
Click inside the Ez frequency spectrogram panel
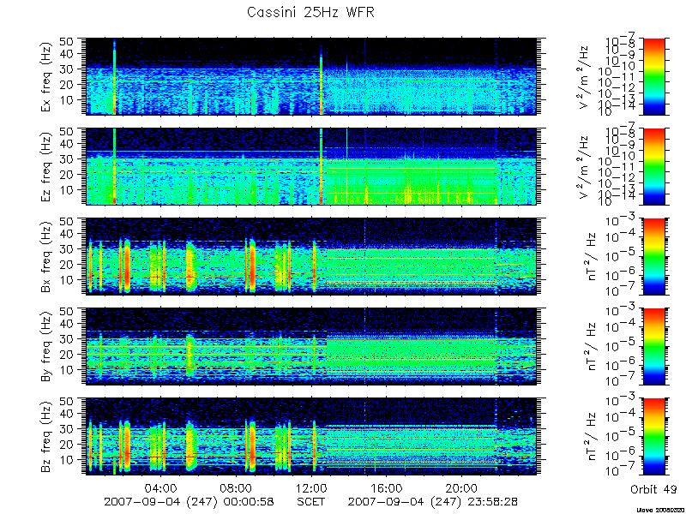point(310,166)
